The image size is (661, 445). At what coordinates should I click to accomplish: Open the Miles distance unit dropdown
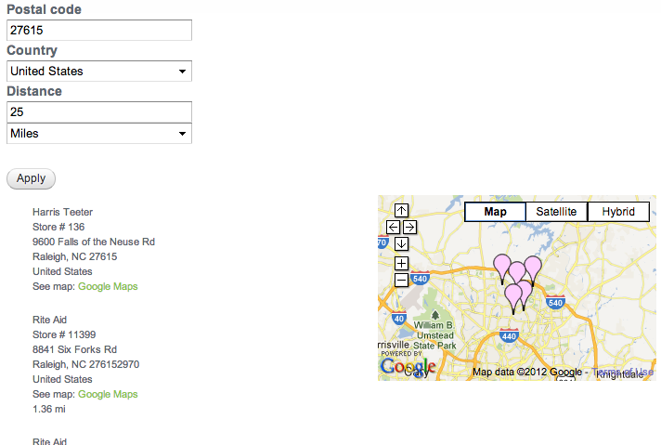coord(98,134)
